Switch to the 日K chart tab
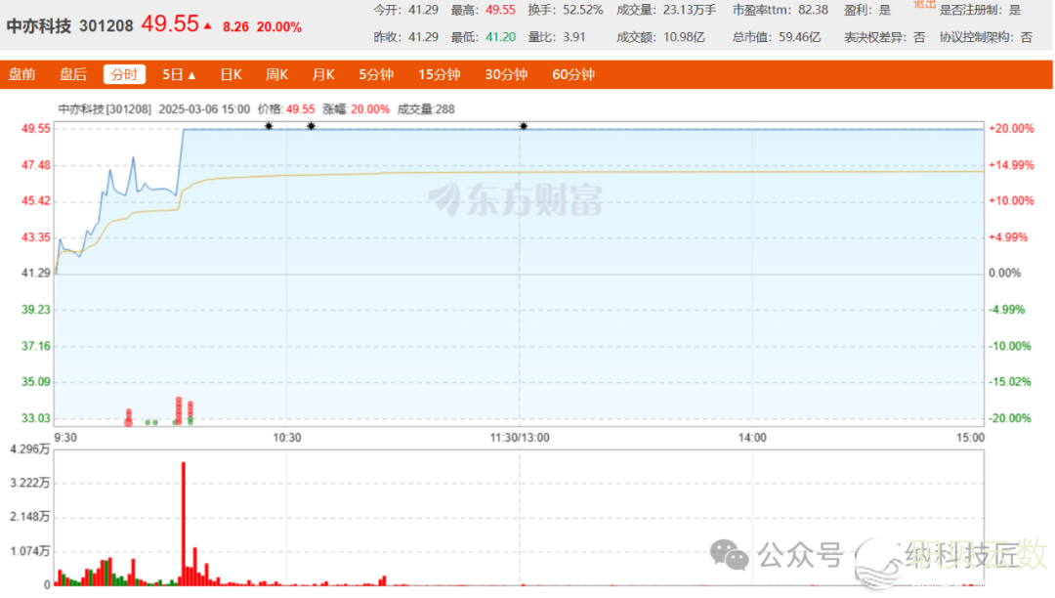Screen dimensions: 1055x598 (231, 74)
